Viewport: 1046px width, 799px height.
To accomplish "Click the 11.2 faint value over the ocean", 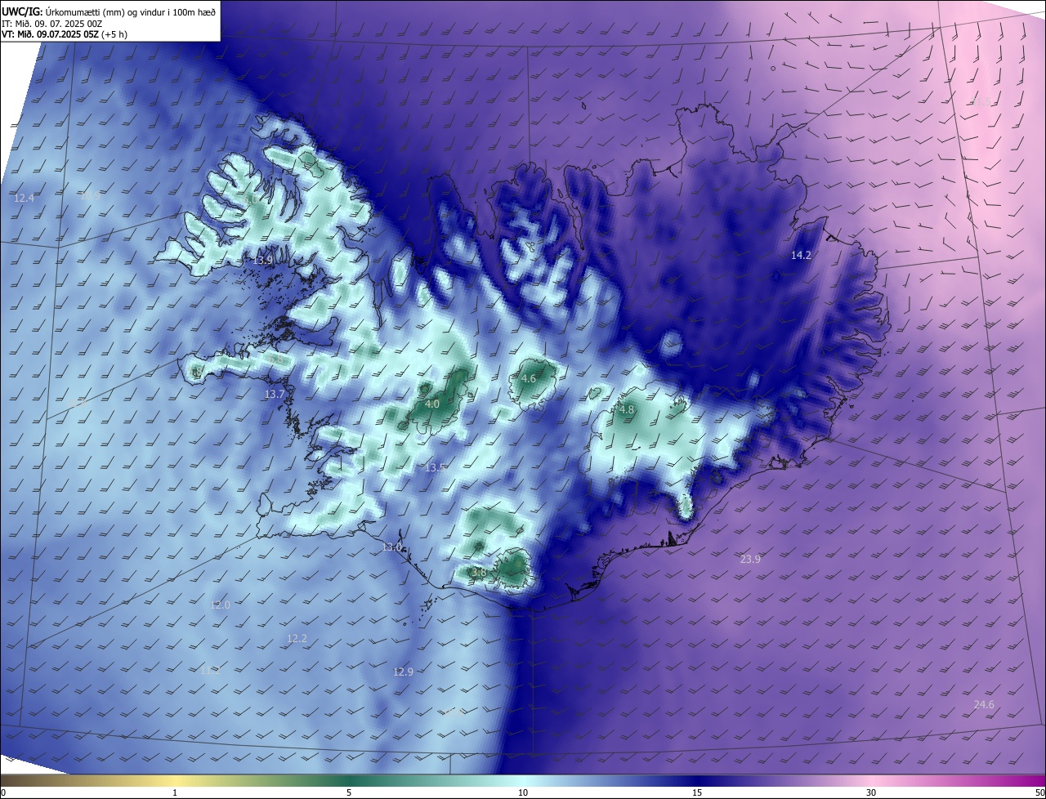I will 211,670.
